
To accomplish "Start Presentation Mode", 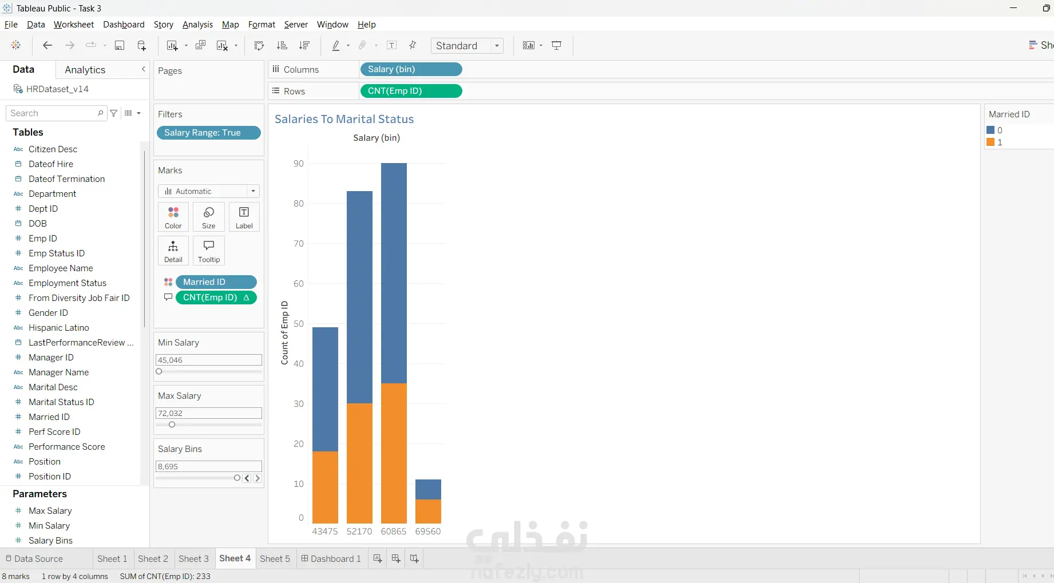I will point(556,45).
